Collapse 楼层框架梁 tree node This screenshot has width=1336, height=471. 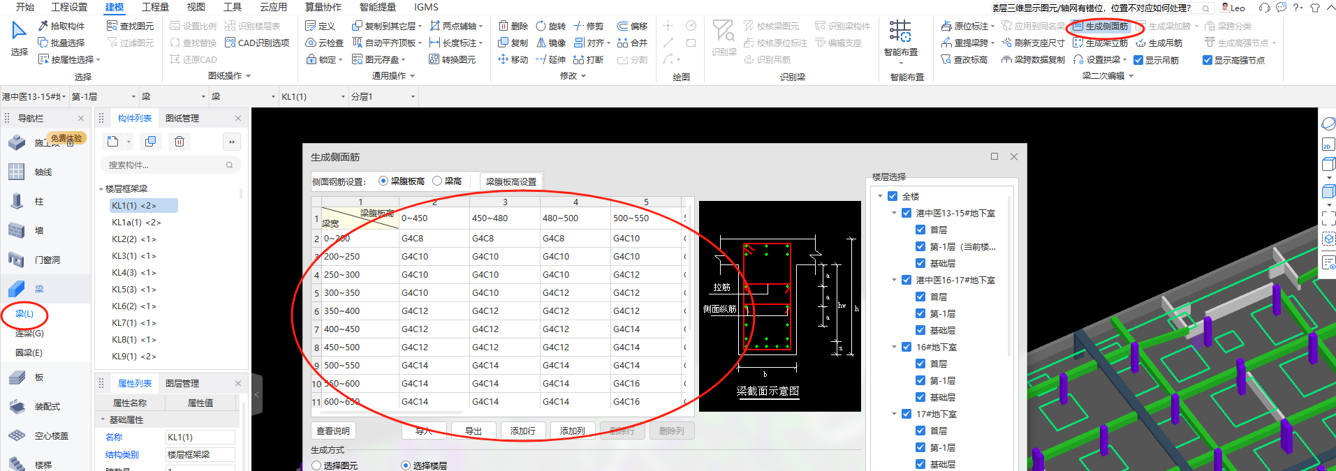point(101,189)
